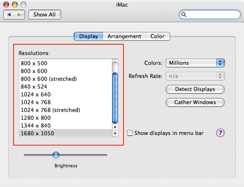Switch to the Arrangement tab

(x=124, y=36)
